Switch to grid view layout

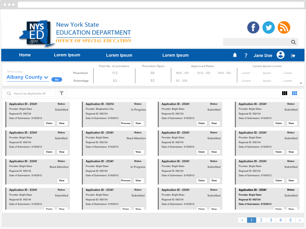[295, 93]
